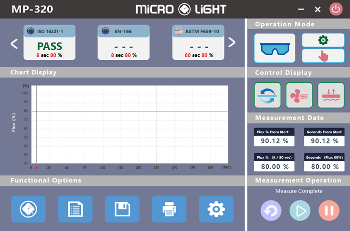Show previous standards with left chevron
This screenshot has width=350, height=231.
14,44
